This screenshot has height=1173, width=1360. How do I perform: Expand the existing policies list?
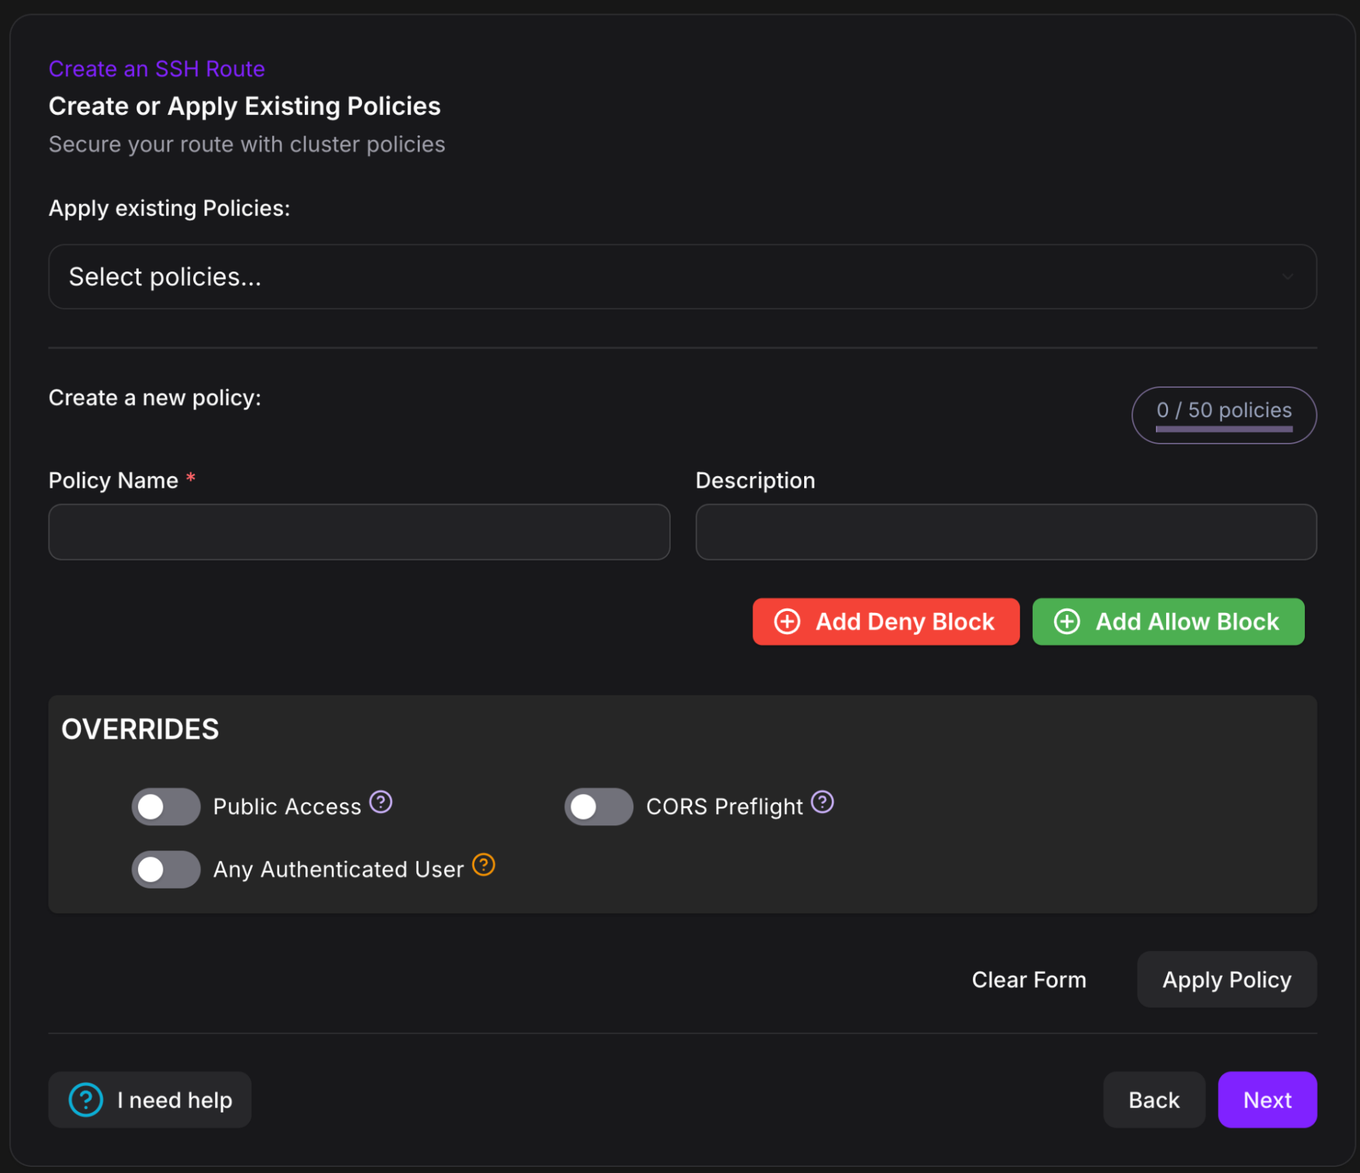[682, 276]
